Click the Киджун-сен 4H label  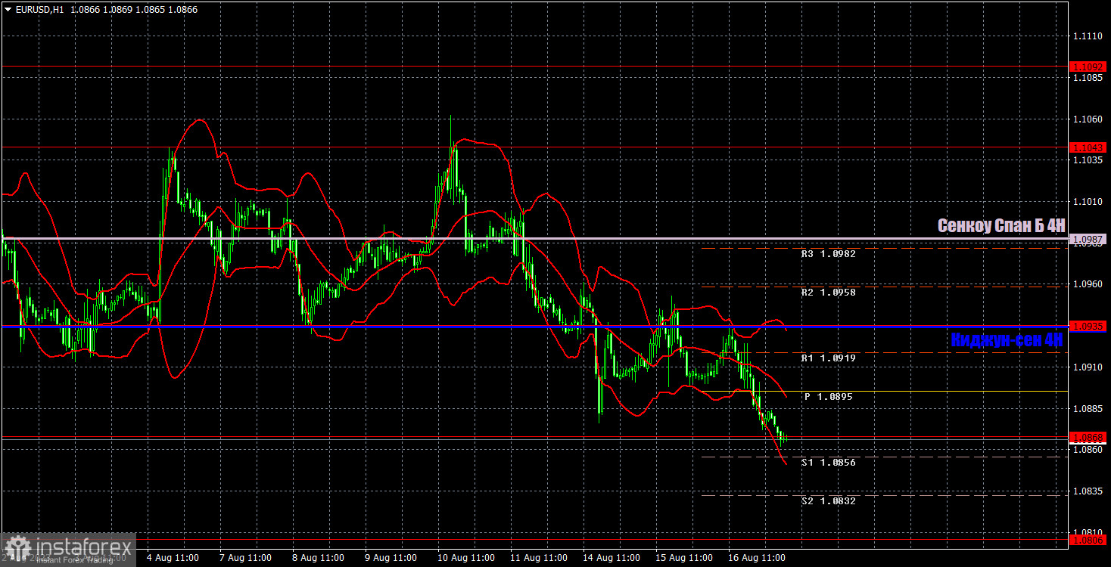(x=1007, y=340)
